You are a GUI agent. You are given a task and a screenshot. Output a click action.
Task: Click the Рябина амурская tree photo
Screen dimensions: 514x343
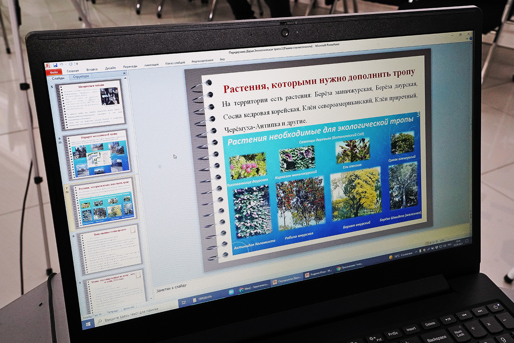tap(300, 204)
